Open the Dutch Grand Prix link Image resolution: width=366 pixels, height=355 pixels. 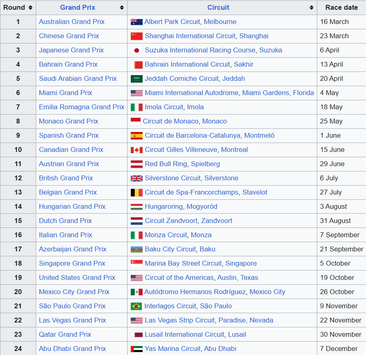(x=65, y=221)
